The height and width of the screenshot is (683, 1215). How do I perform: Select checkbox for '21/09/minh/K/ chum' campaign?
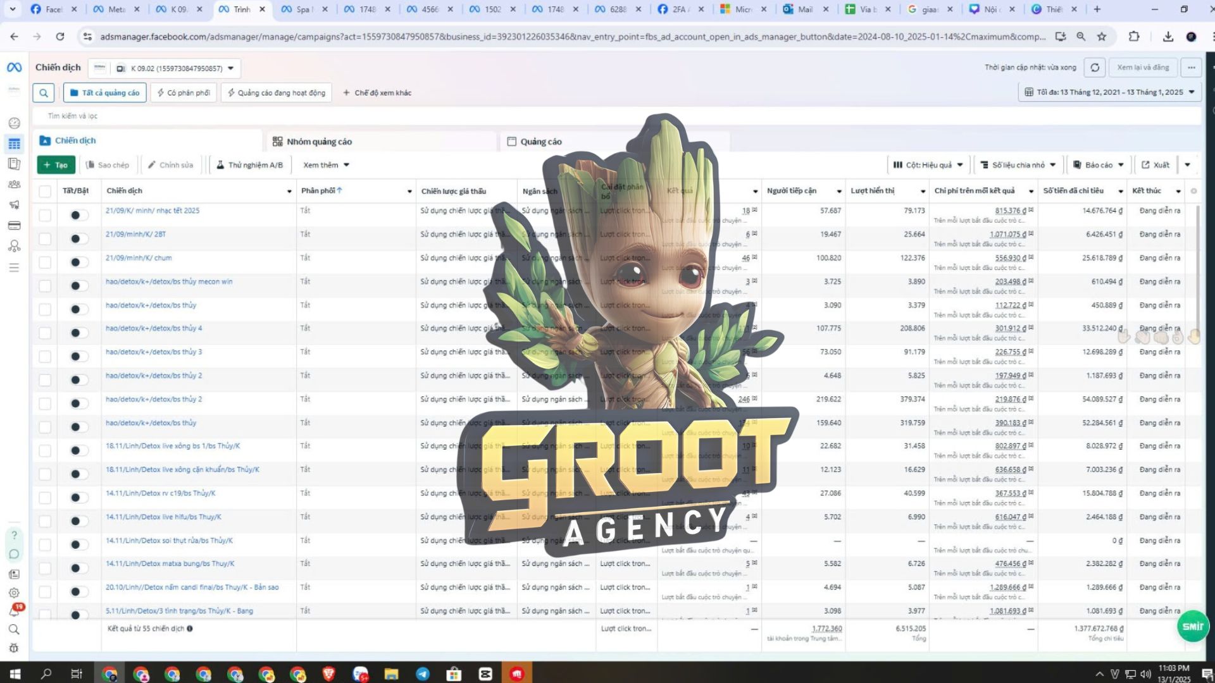pyautogui.click(x=45, y=262)
